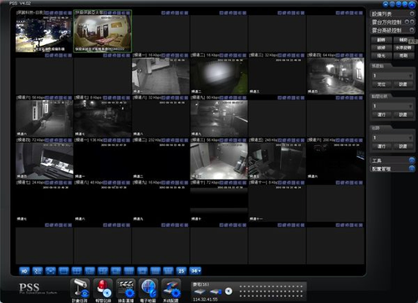Close video icon in first night street tile header
418x303 pixels.
click(x=69, y=13)
